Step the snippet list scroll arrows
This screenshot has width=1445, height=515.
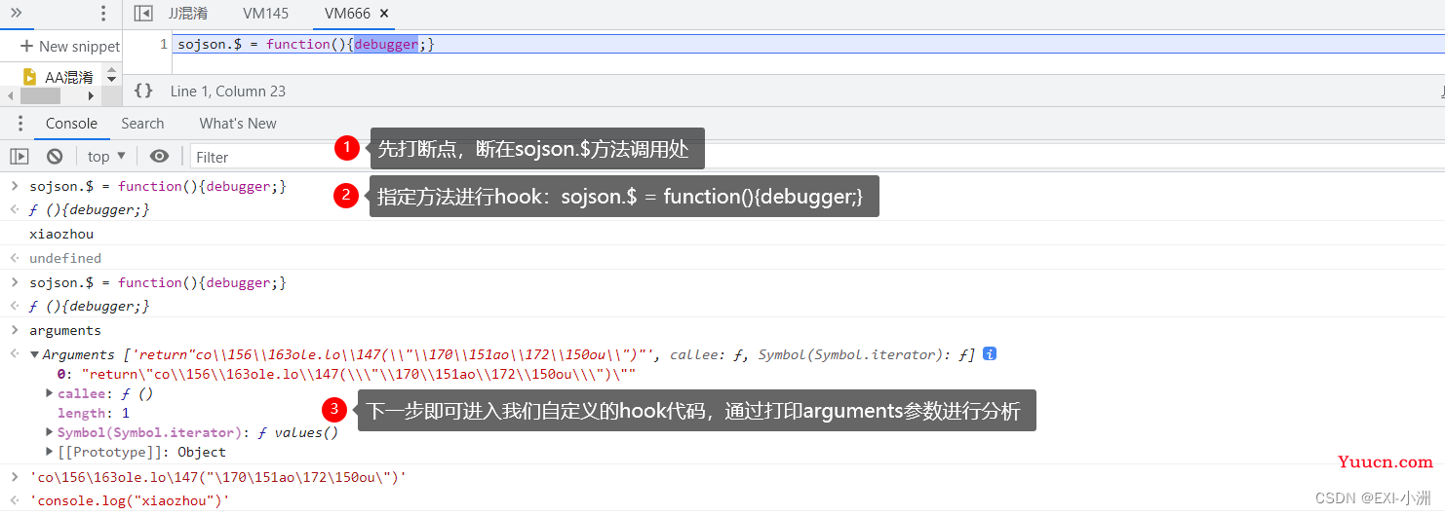(111, 75)
